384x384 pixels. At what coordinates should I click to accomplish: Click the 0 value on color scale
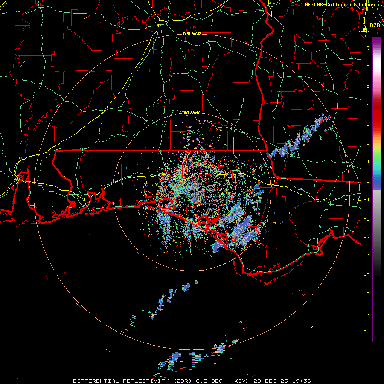pyautogui.click(x=368, y=181)
